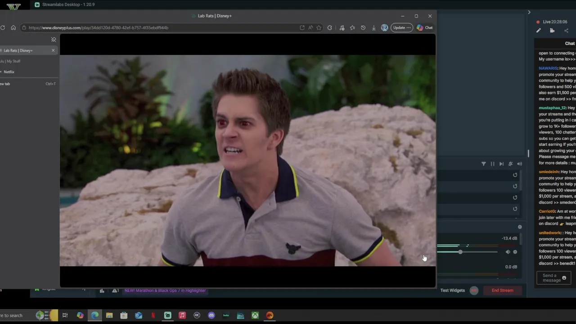Open the EA app from the taskbar
The width and height of the screenshot is (576, 324).
[x=270, y=315]
